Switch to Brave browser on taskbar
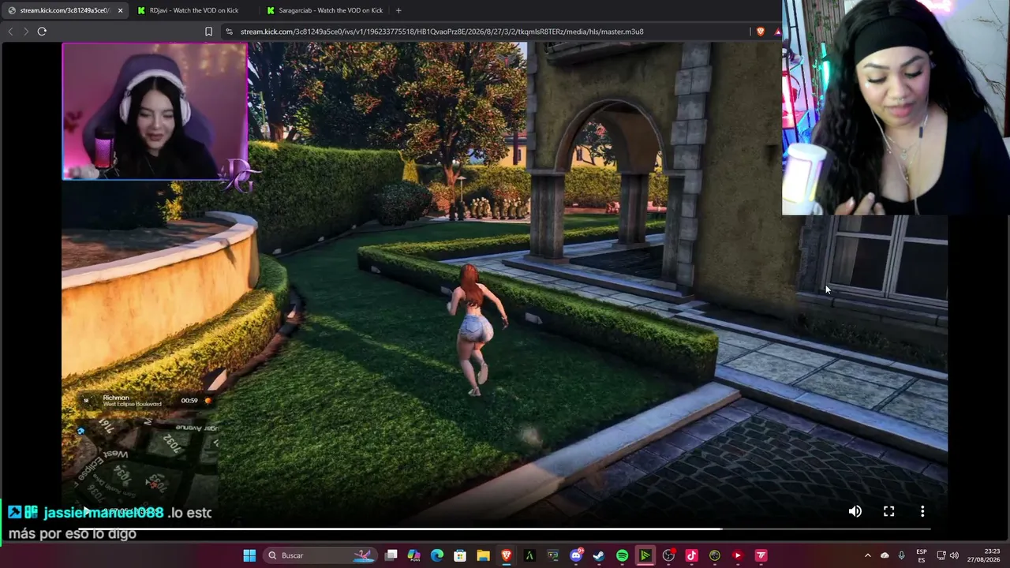Screen dimensions: 1010x568 [507, 555]
